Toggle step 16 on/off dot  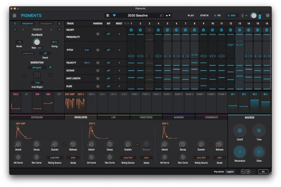tap(266, 30)
